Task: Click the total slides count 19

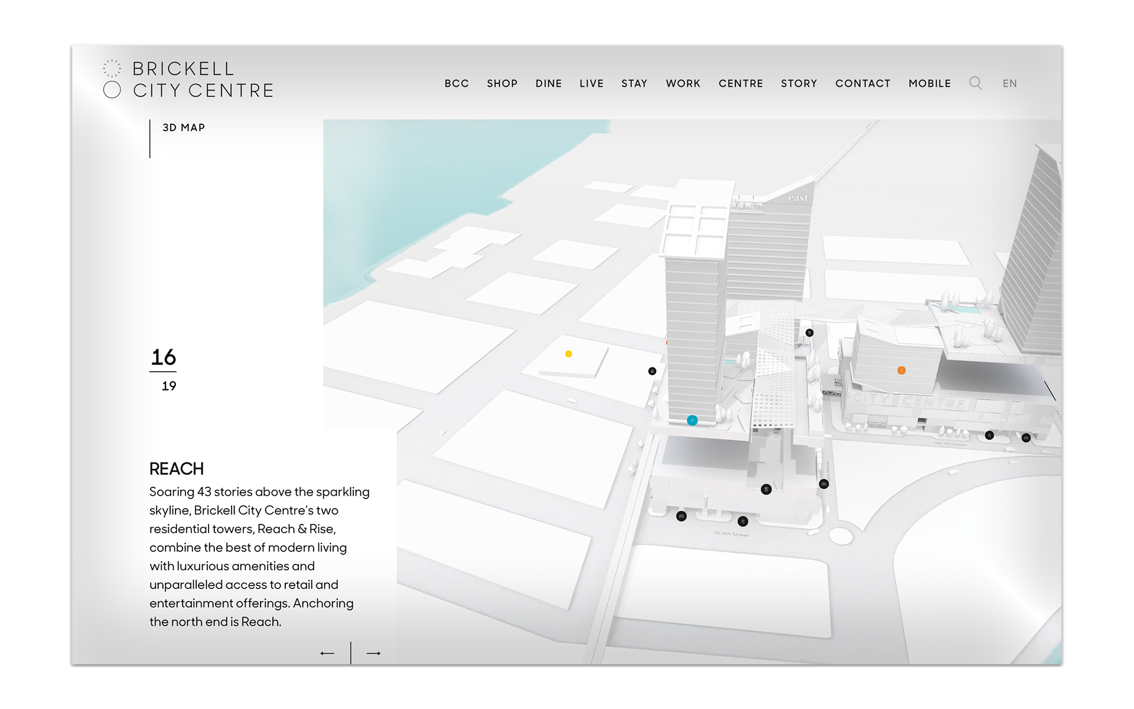Action: coord(169,386)
